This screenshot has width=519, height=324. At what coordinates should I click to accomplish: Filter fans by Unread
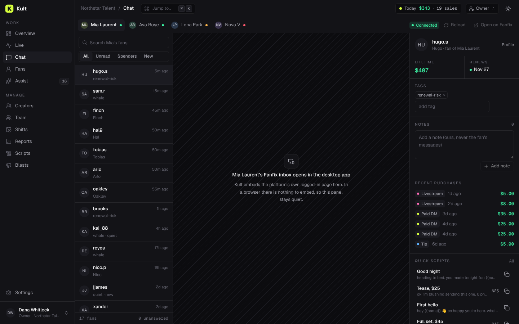(103, 57)
